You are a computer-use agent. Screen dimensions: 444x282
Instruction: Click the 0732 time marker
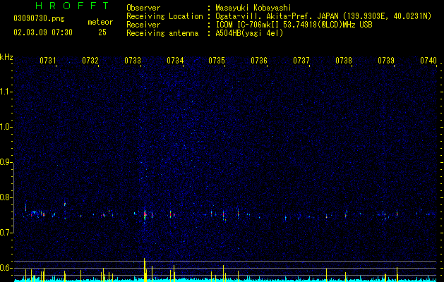[90, 60]
